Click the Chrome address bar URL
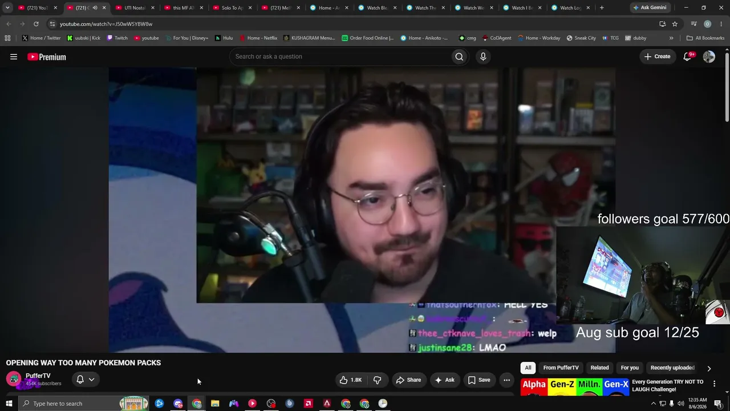Viewport: 730px width, 411px height. (106, 24)
